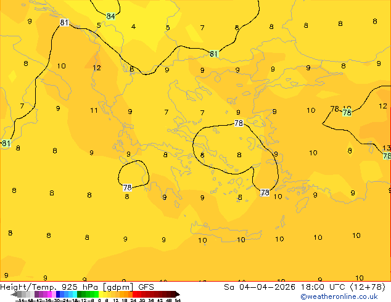This screenshot has width=391, height=302.
Task: Click the (12+78) forecast offset text
Action: point(368,287)
